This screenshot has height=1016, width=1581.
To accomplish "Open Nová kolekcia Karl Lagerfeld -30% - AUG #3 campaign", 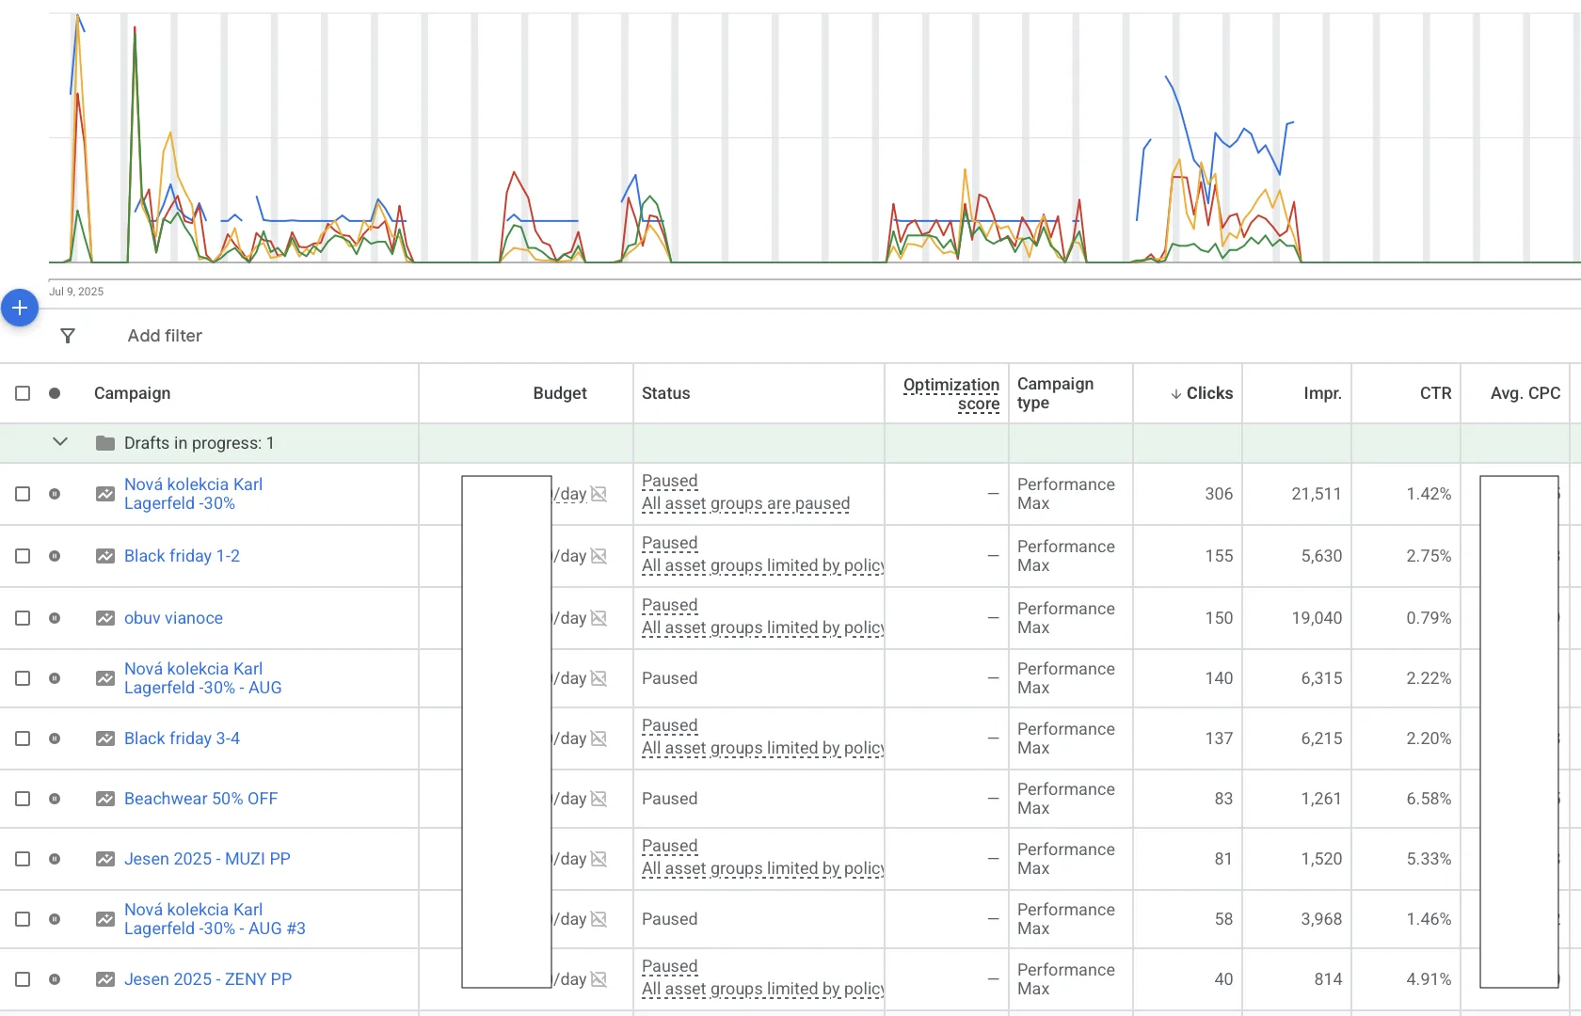I will pos(215,919).
